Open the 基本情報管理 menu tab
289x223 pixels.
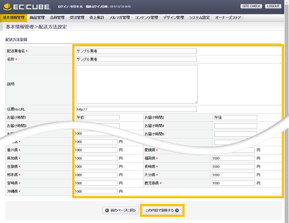[14, 18]
